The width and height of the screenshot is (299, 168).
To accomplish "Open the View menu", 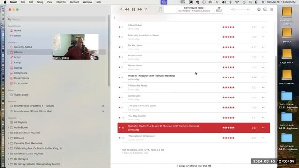I will point(50,2).
